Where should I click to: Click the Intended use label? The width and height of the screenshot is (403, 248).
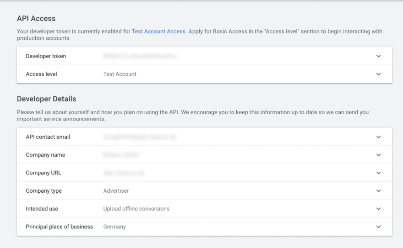pyautogui.click(x=42, y=209)
